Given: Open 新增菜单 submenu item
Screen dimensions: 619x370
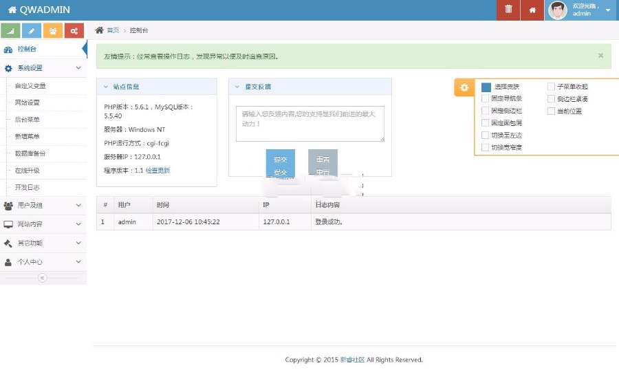Looking at the screenshot, I should [x=28, y=137].
